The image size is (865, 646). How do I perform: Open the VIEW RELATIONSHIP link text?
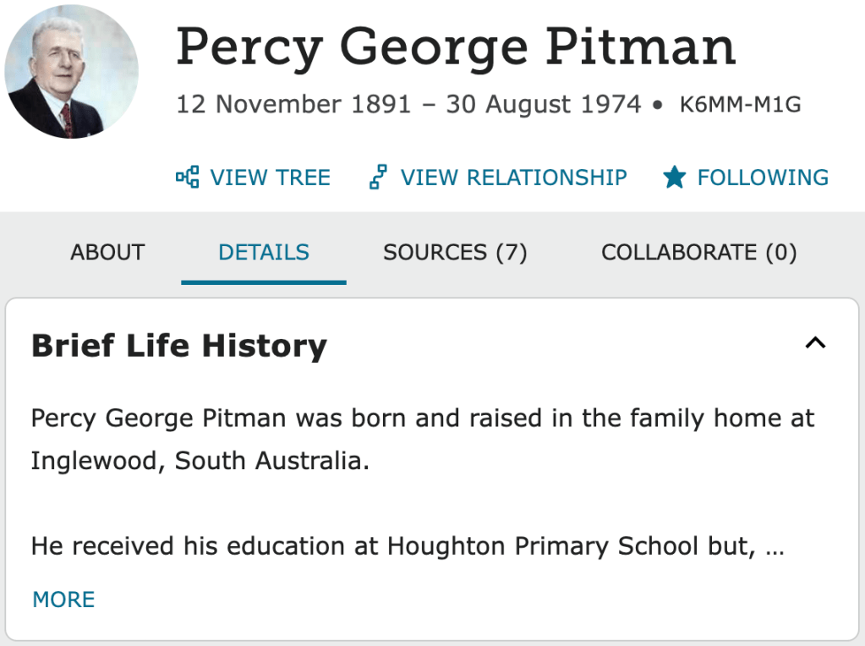point(513,178)
